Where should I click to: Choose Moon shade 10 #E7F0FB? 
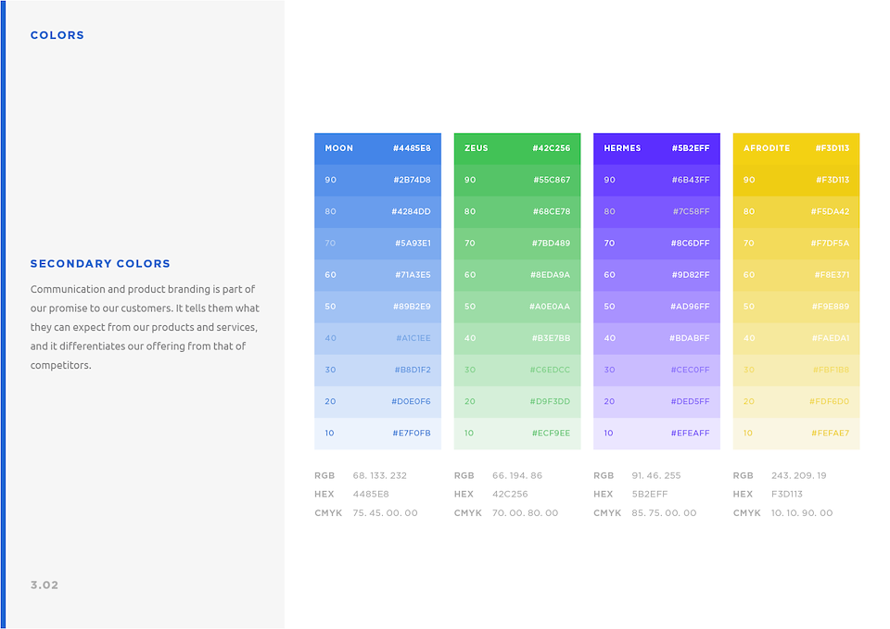(x=377, y=434)
